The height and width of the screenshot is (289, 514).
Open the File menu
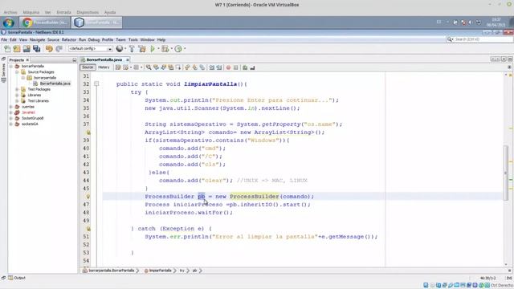click(x=4, y=39)
